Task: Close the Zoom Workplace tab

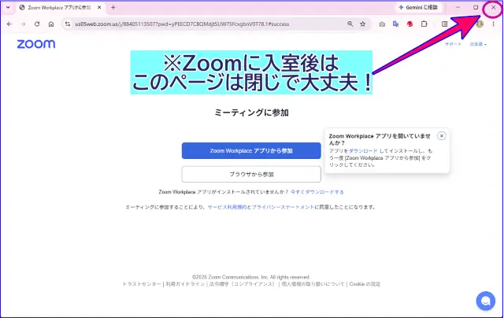Action: point(100,7)
